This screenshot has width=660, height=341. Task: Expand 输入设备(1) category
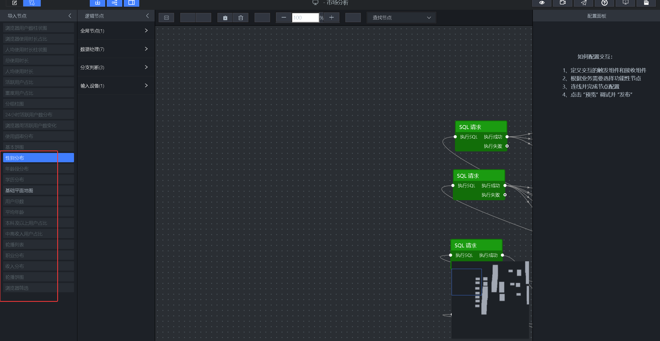116,86
